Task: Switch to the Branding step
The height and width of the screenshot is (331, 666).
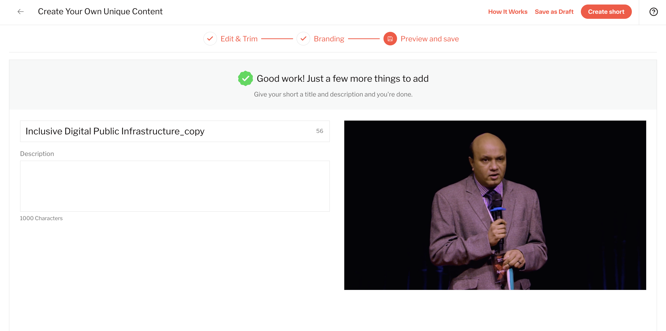Action: (329, 39)
